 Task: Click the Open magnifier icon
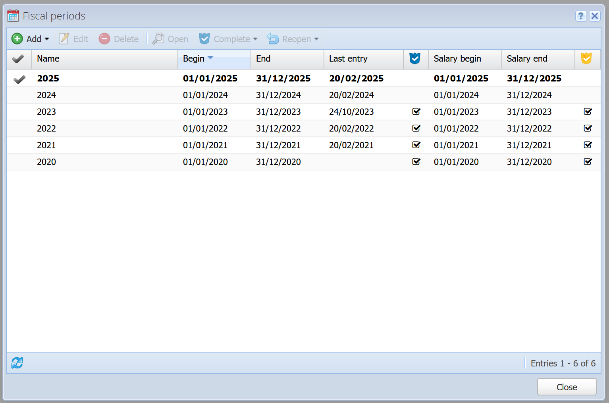click(158, 39)
